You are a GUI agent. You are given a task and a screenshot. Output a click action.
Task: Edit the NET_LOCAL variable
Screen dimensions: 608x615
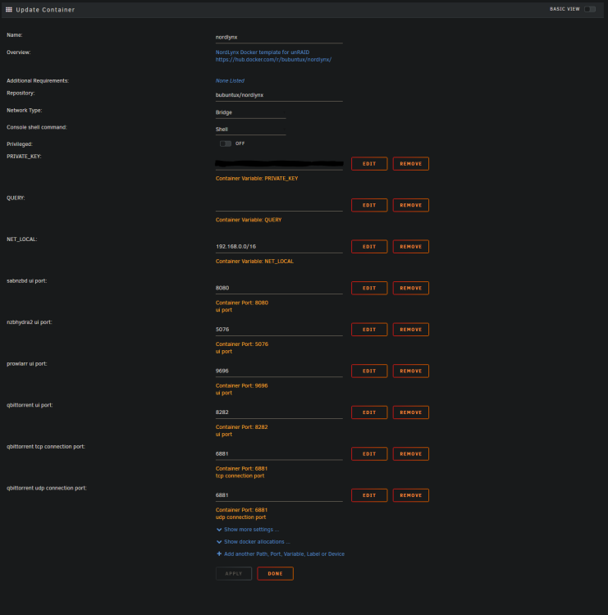coord(369,247)
